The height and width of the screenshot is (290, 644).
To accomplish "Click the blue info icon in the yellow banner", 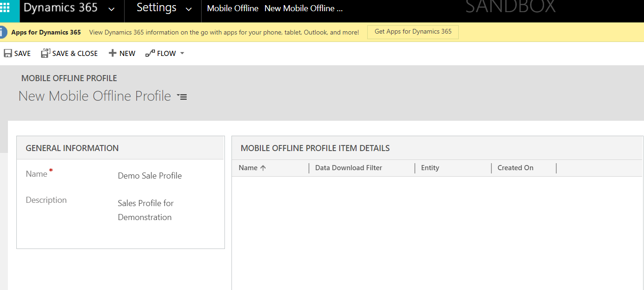I will 3,32.
